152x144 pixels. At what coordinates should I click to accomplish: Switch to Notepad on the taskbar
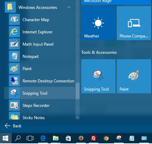[x=132, y=138]
